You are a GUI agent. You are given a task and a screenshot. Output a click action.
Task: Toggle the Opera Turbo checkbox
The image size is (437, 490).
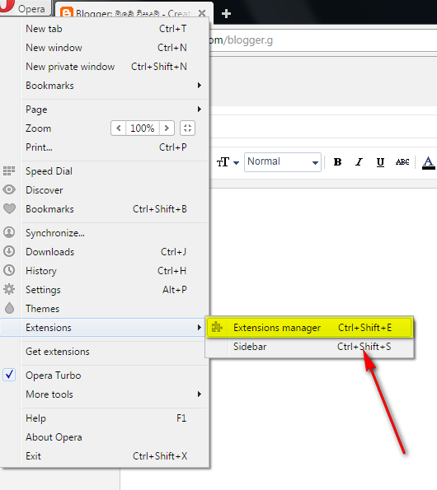click(9, 375)
